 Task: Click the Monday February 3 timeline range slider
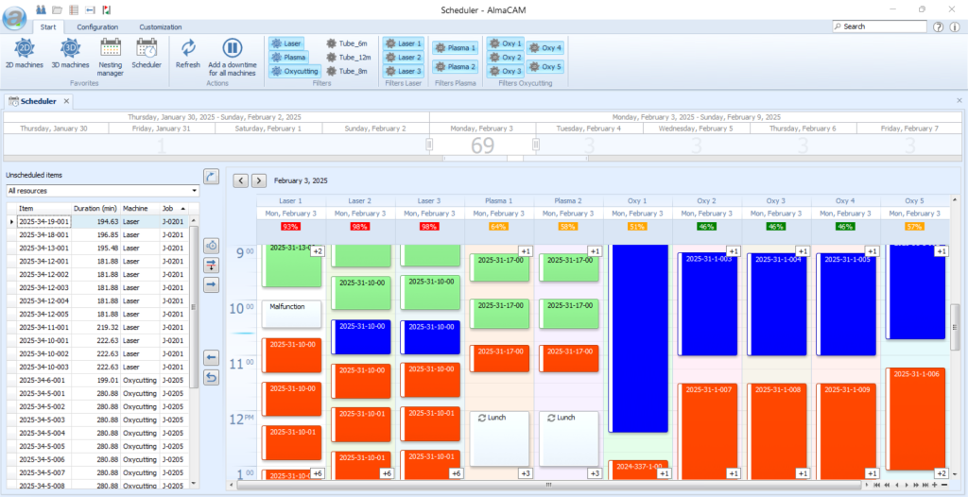(482, 146)
